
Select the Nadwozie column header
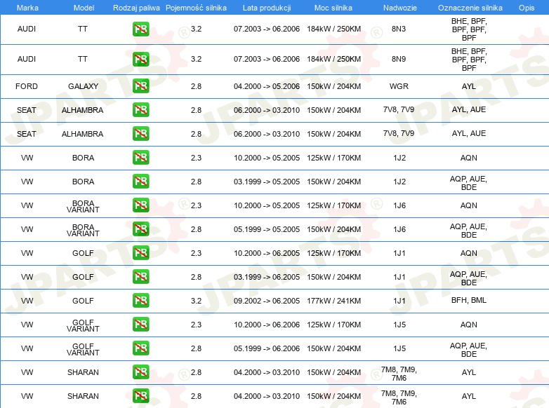click(400, 8)
